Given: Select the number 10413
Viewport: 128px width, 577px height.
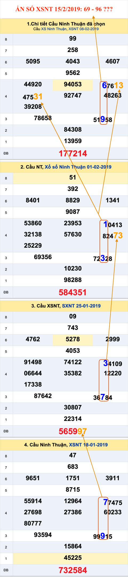Looking at the screenshot, I should 113,225.
